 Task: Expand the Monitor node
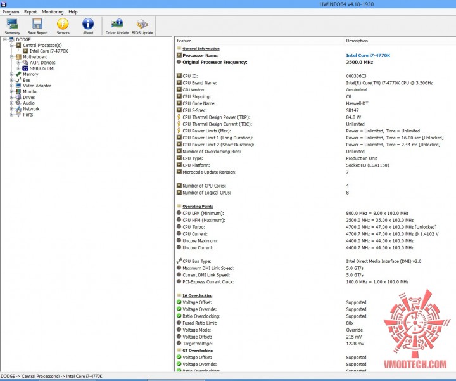pyautogui.click(x=11, y=91)
